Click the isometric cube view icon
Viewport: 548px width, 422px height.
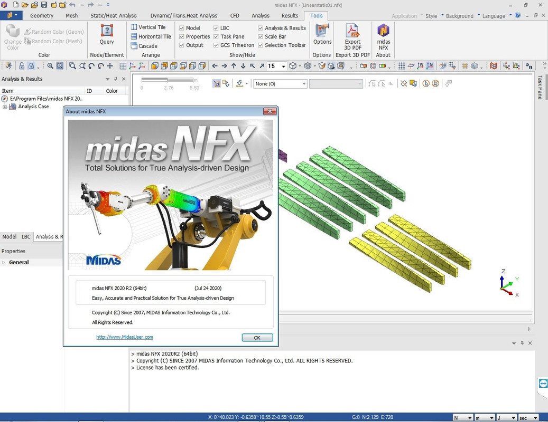[x=293, y=66]
